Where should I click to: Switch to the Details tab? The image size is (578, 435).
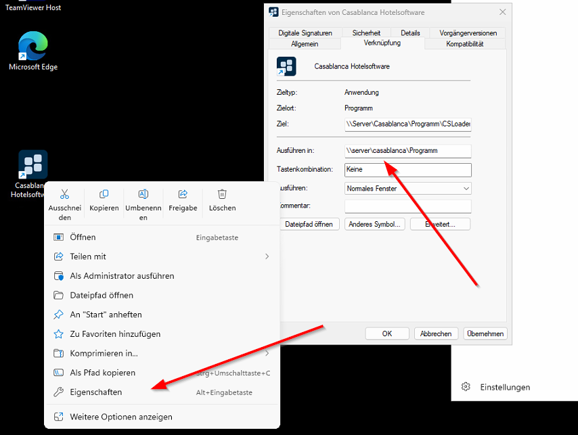(x=410, y=32)
